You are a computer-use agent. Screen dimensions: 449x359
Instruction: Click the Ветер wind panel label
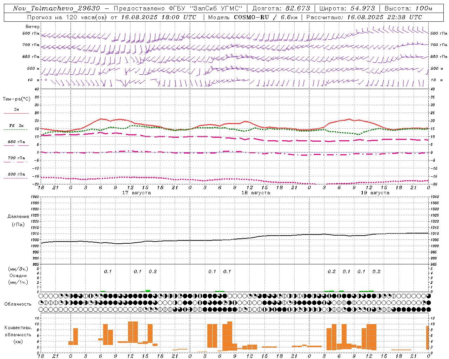point(33,27)
